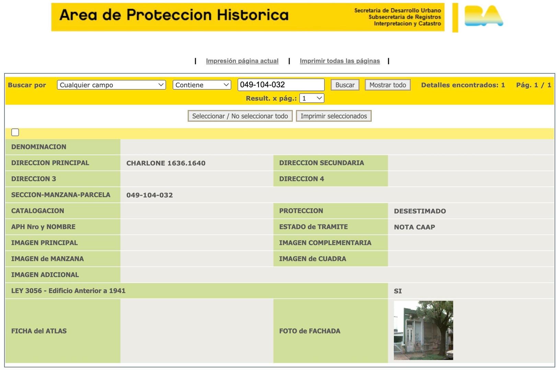
Task: Click the 'IMAGEN de CUADRA' label
Action: (x=313, y=259)
